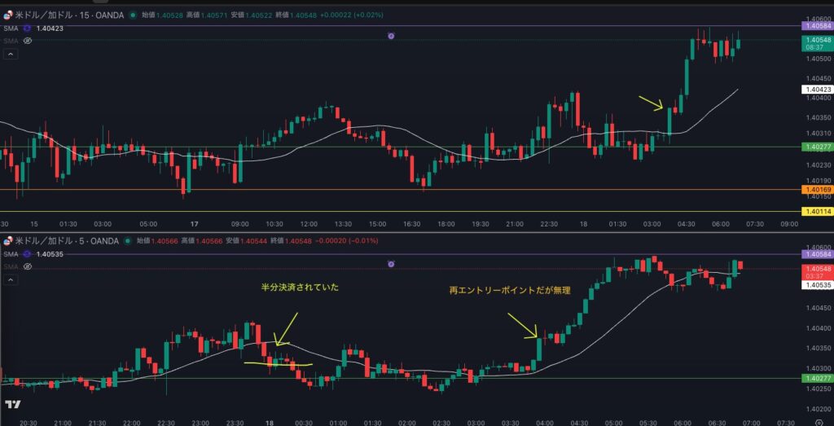
Task: Toggle visibility of hidden SMA on 15-minute chart
Action: tap(27, 40)
